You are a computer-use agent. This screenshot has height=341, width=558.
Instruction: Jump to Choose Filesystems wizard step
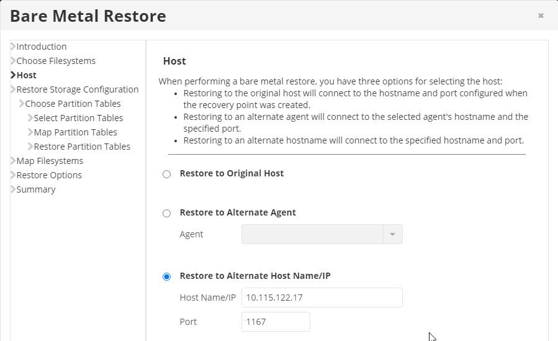tap(56, 61)
